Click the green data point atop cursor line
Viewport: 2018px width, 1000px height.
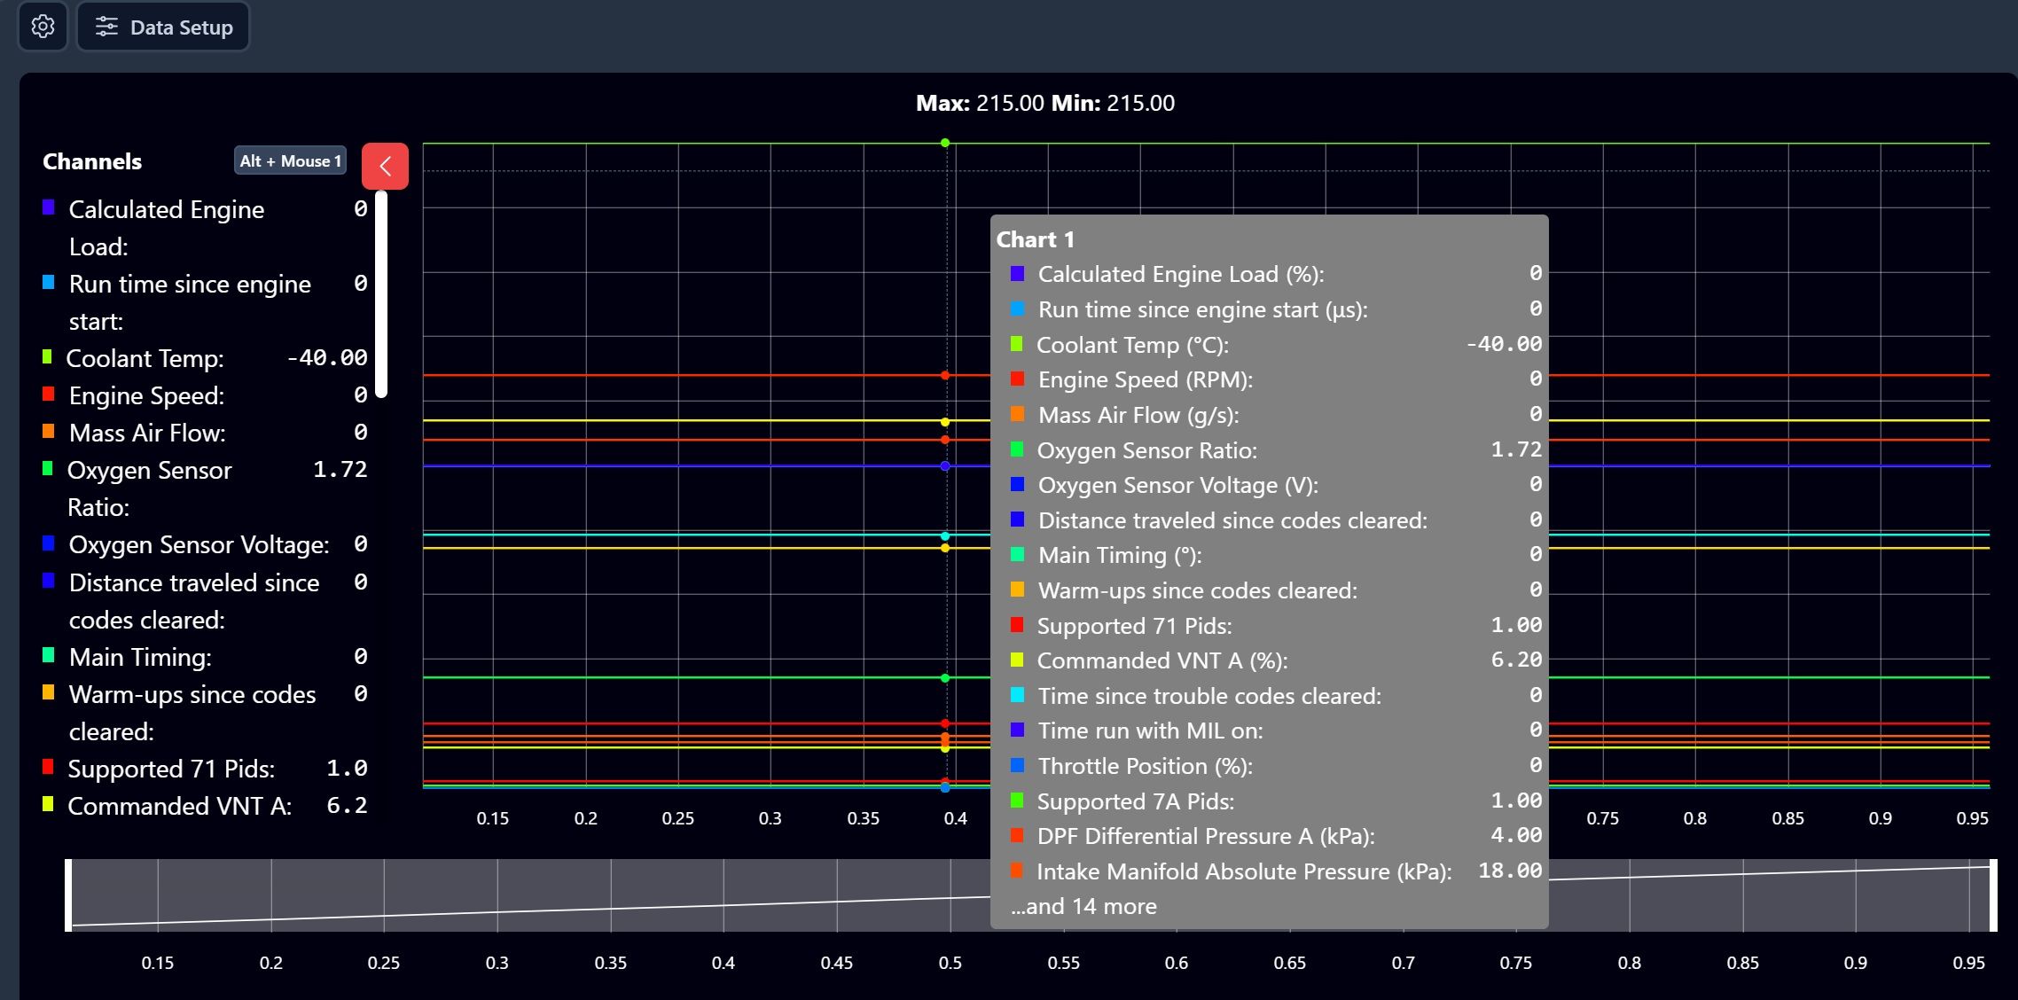tap(945, 143)
